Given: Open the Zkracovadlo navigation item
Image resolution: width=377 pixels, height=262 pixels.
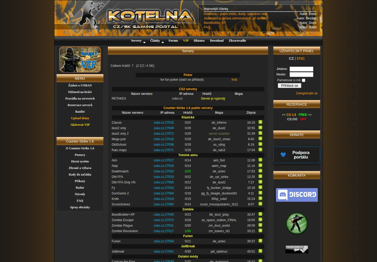Looking at the screenshot, I should tap(237, 41).
